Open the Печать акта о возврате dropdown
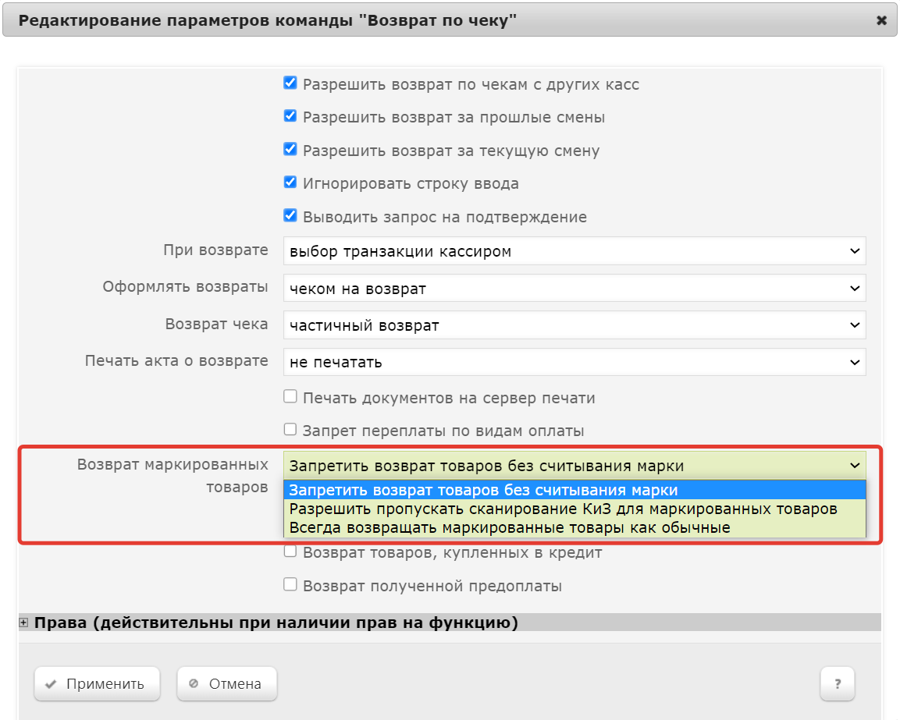900x720 pixels. (x=574, y=362)
